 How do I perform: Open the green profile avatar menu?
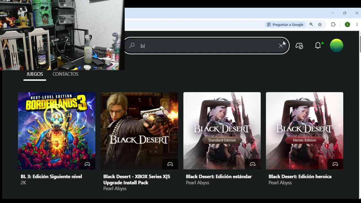tap(336, 45)
